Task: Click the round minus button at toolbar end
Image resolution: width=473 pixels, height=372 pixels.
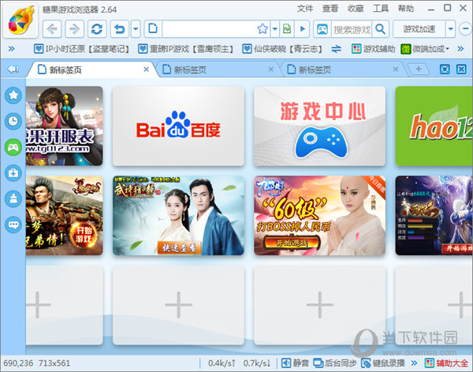Action: click(465, 29)
